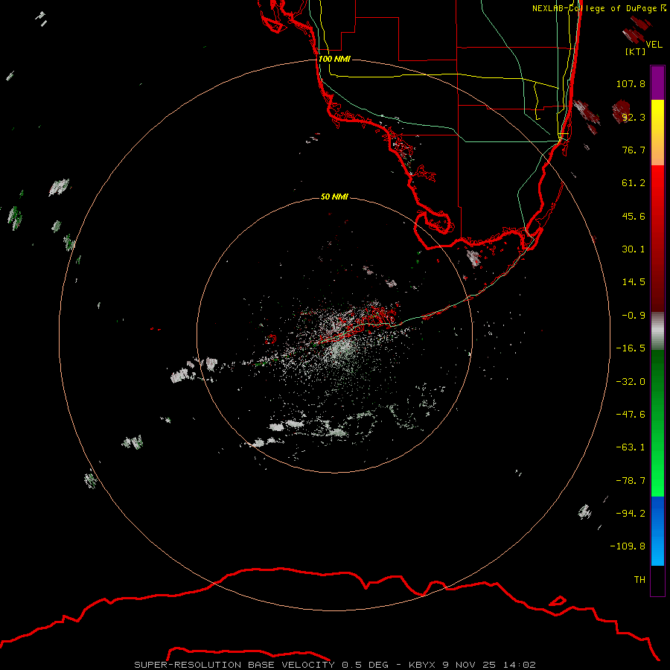
Task: Pick the purple segment of velocity scale
Action: tap(657, 83)
